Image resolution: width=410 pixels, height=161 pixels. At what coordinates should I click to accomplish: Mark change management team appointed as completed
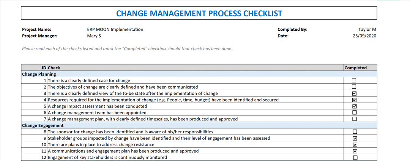pyautogui.click(x=354, y=113)
